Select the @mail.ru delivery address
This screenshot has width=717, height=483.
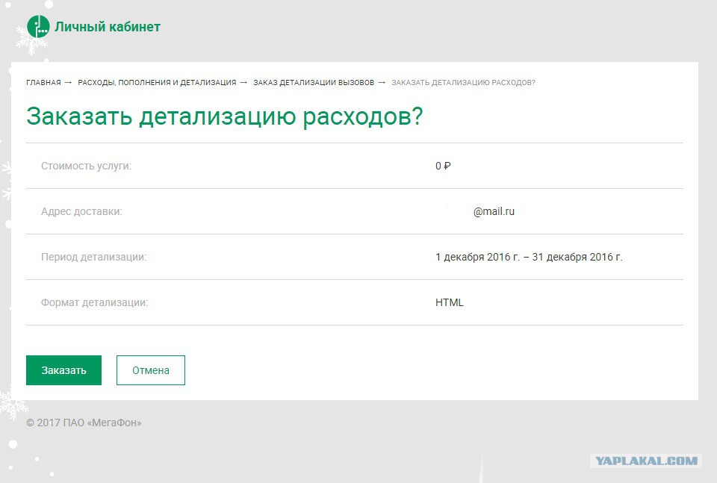[494, 211]
